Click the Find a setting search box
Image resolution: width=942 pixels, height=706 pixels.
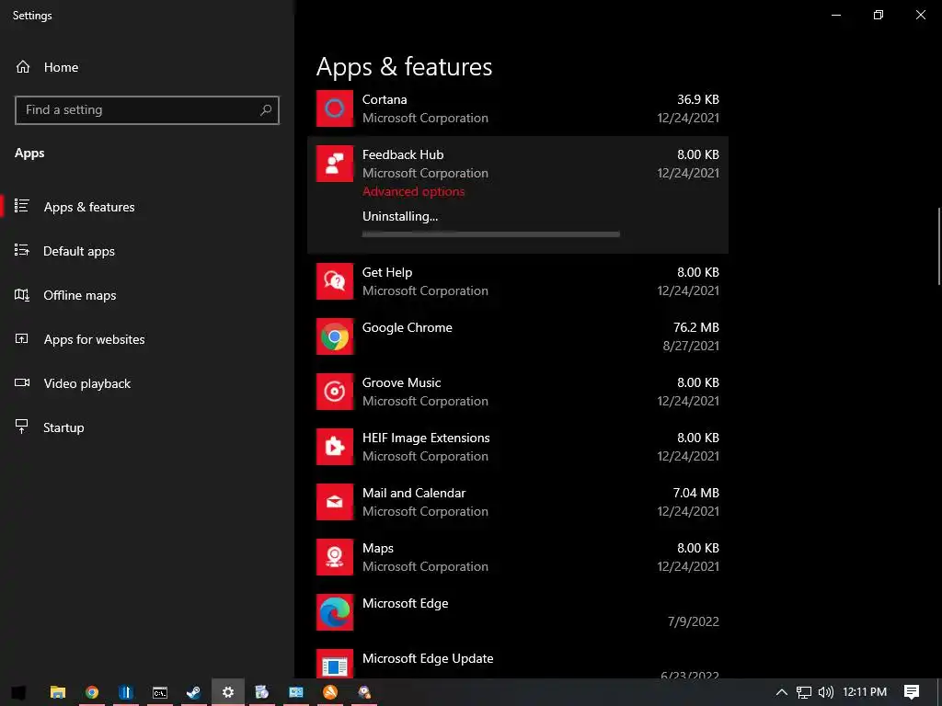click(147, 110)
